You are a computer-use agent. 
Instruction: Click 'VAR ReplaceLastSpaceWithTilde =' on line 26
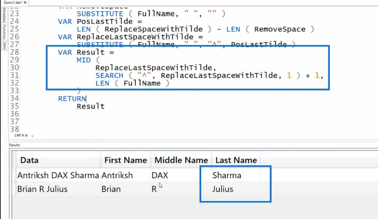(x=130, y=37)
